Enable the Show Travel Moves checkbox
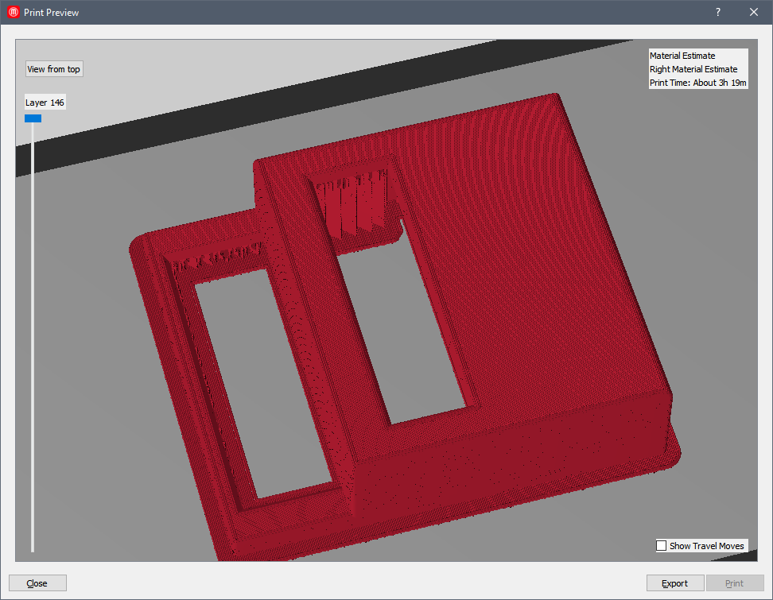The image size is (773, 600). (661, 546)
